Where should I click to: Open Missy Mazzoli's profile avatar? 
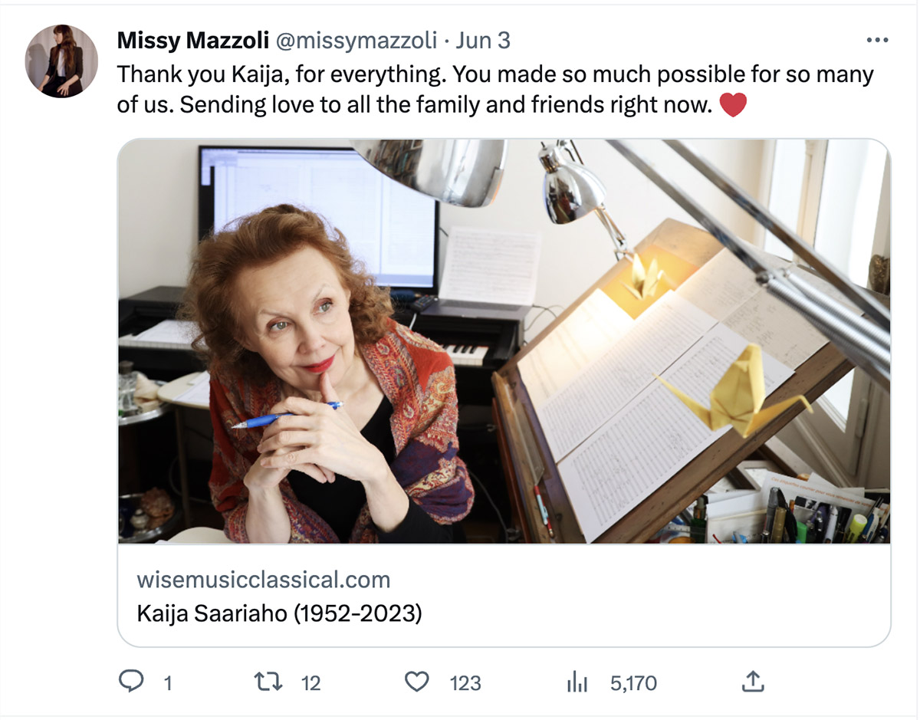(61, 61)
